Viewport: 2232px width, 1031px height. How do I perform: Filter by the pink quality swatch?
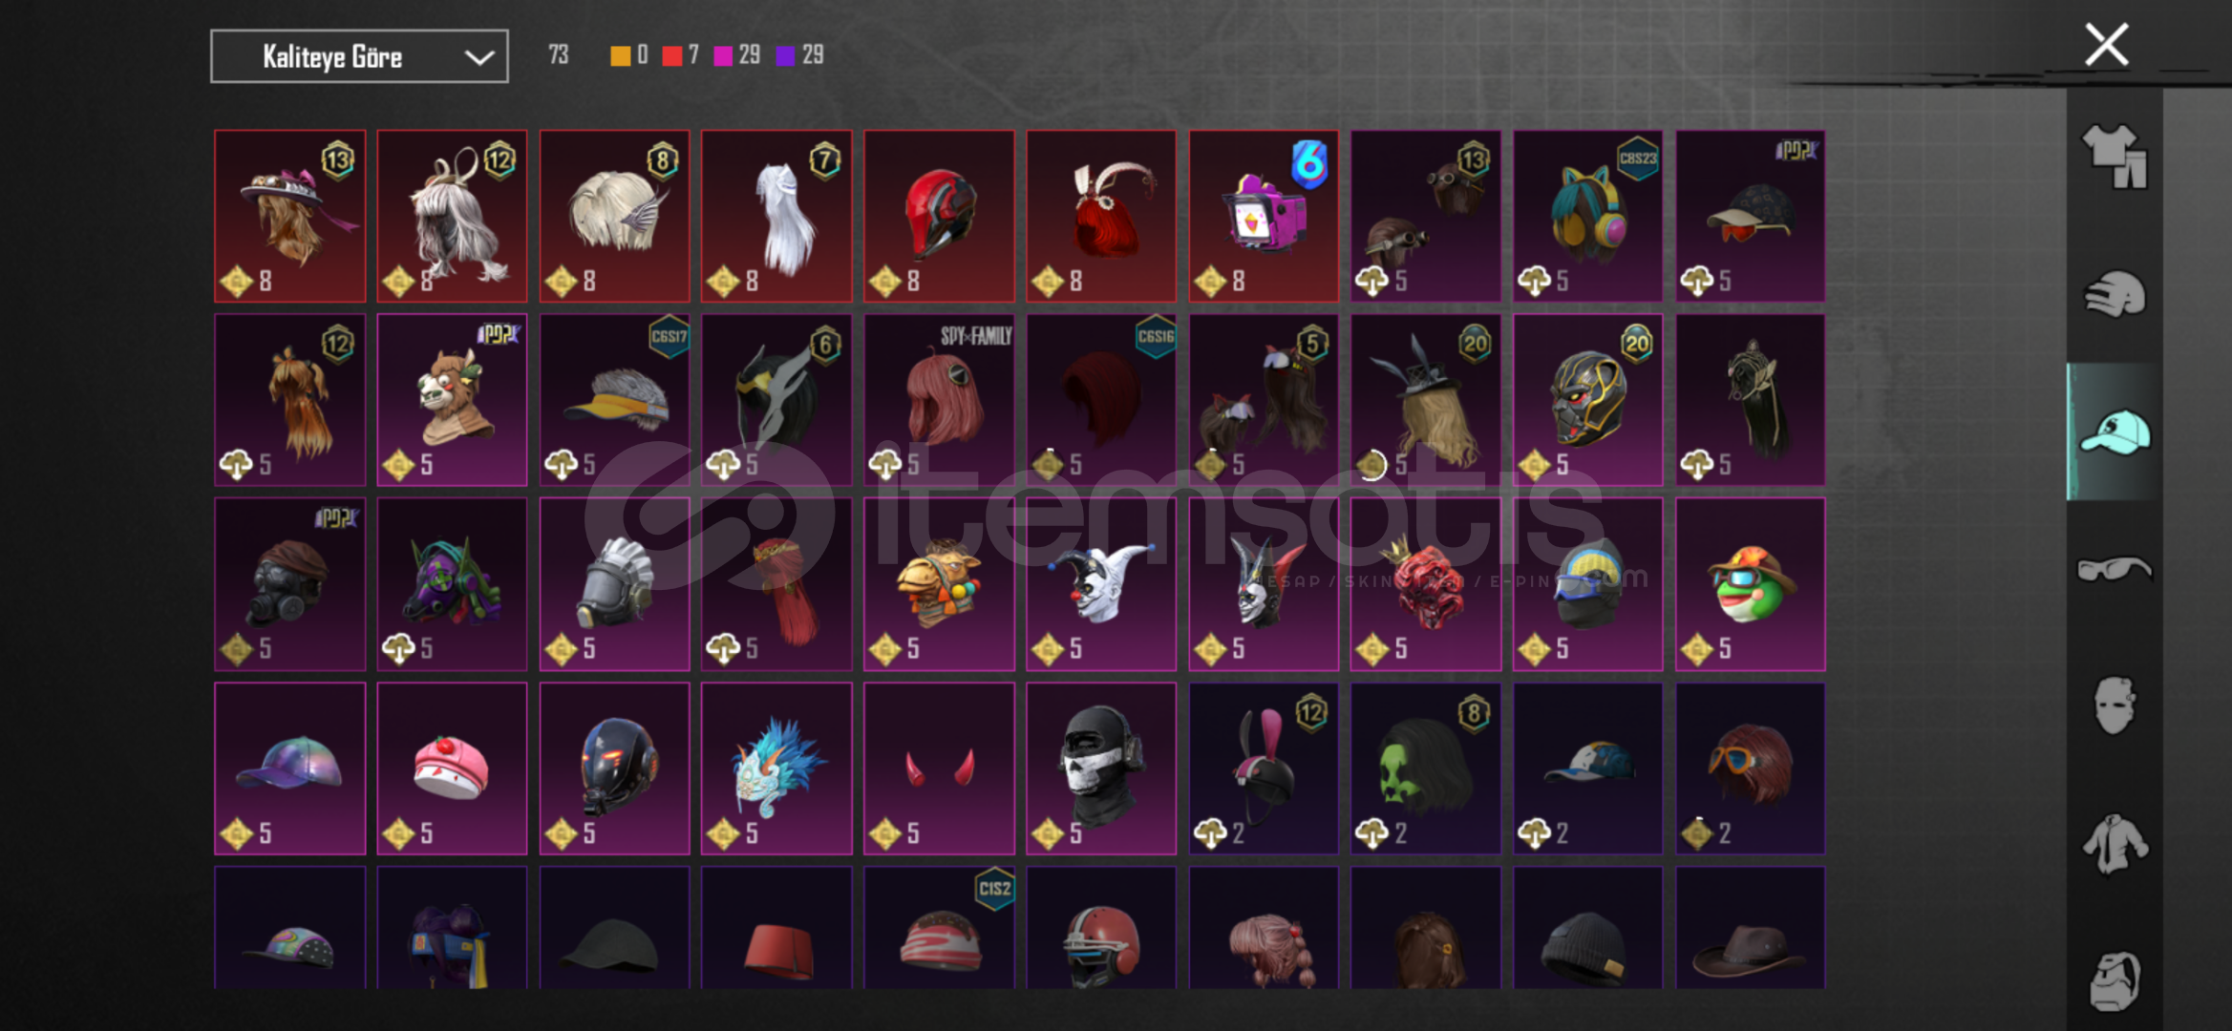[724, 55]
